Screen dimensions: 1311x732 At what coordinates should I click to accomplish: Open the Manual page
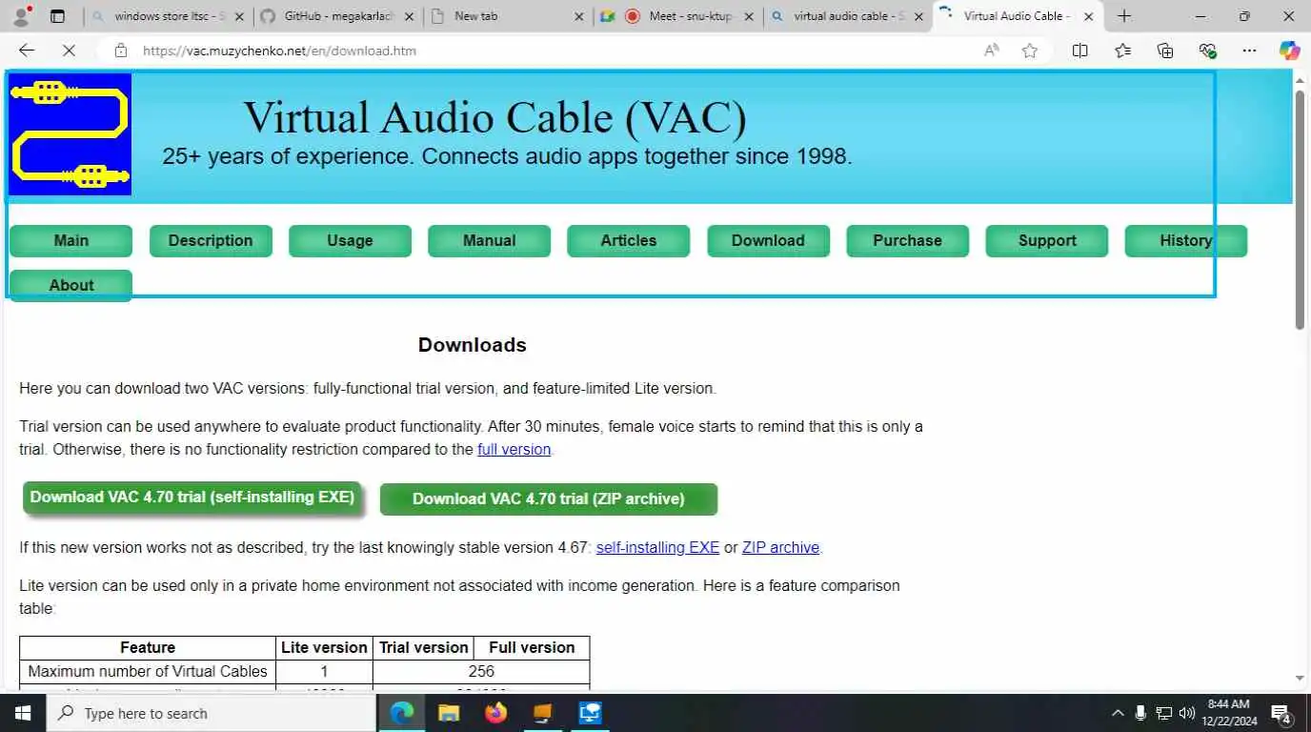point(489,241)
